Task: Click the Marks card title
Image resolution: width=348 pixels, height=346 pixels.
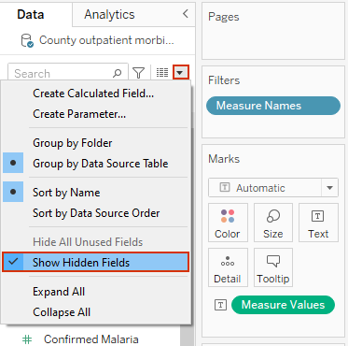Action: click(x=224, y=159)
